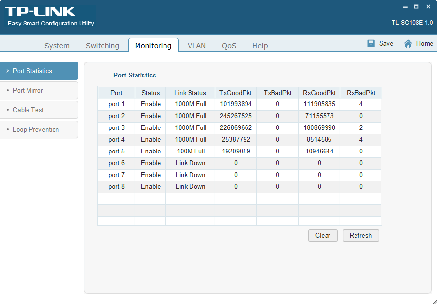Click port 7's Enable status cell

[151, 175]
